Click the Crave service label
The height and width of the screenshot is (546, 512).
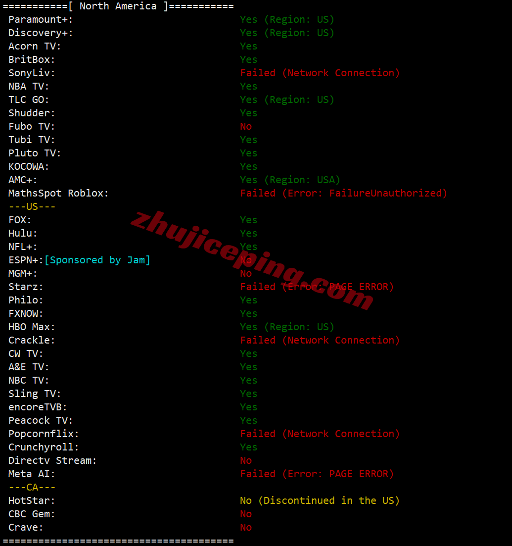(26, 528)
